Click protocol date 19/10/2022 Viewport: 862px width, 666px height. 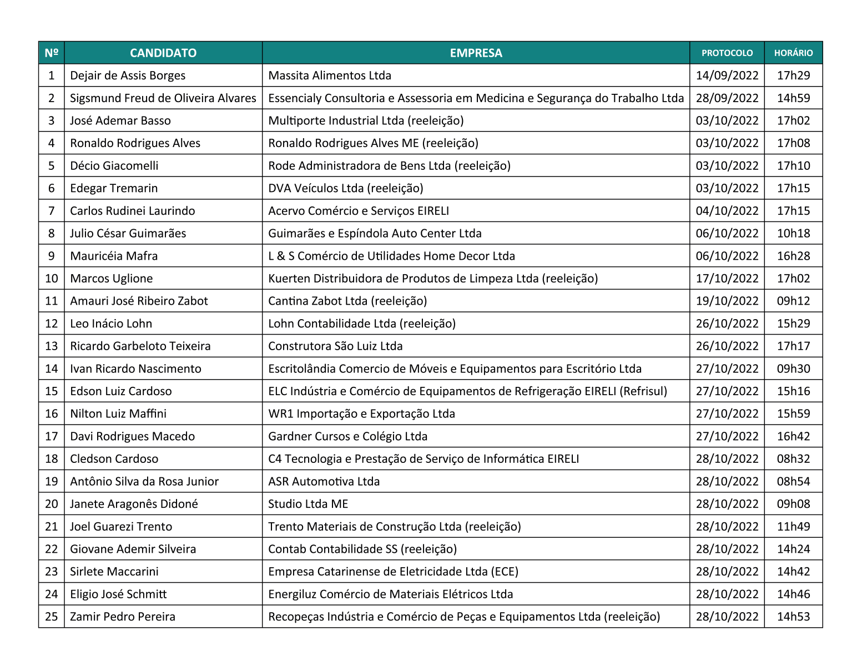tap(727, 301)
